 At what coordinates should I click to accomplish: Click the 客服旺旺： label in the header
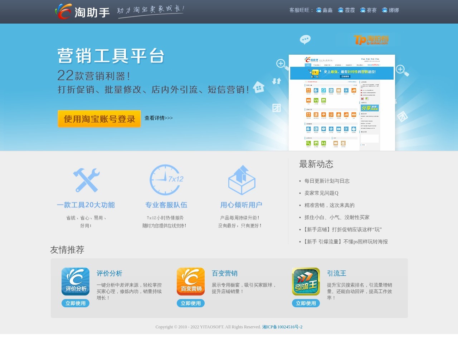coord(302,10)
